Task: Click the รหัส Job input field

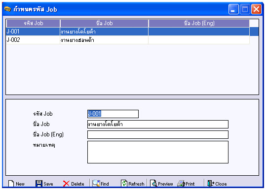Action: point(113,114)
